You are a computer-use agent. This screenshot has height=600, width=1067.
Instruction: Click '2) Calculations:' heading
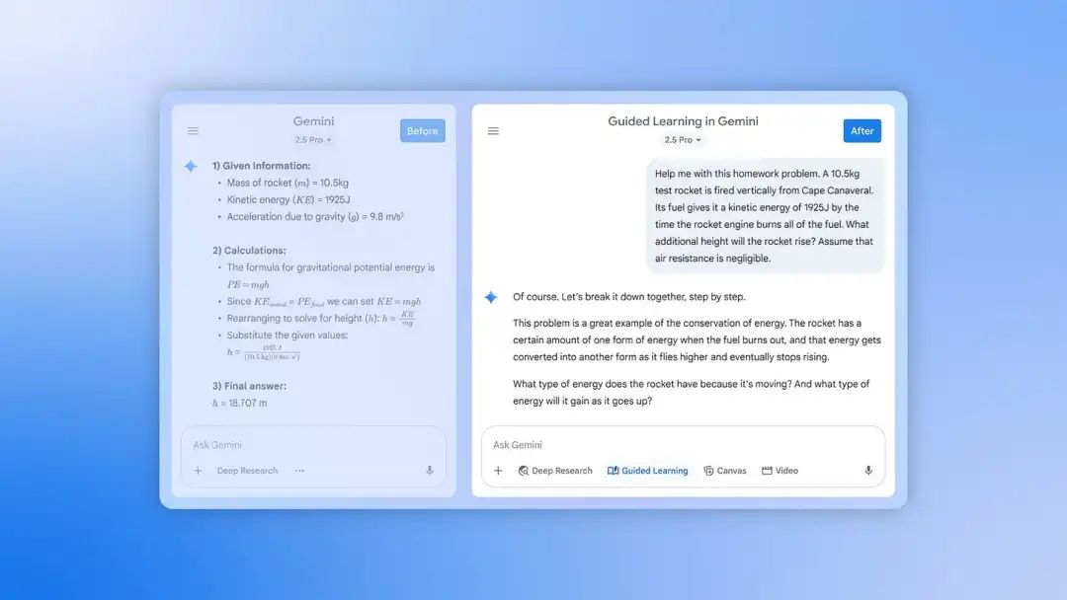click(x=249, y=250)
